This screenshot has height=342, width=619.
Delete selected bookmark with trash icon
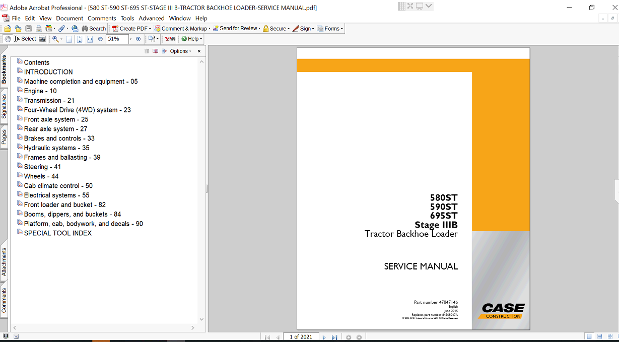(x=147, y=51)
